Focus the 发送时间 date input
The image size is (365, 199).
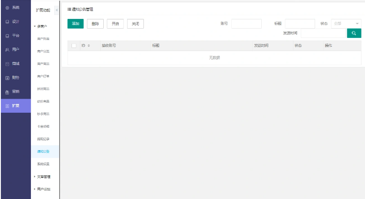(323, 33)
